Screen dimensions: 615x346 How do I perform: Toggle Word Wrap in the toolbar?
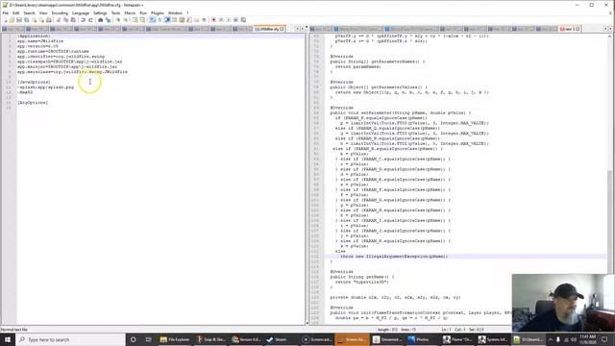pyautogui.click(x=152, y=19)
